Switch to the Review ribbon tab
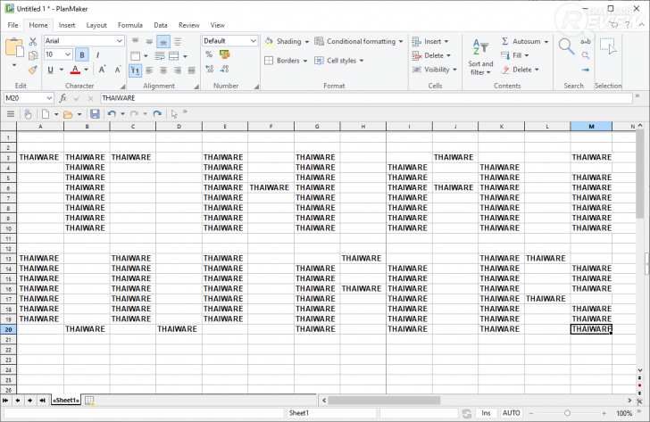Image resolution: width=650 pixels, height=422 pixels. tap(188, 25)
